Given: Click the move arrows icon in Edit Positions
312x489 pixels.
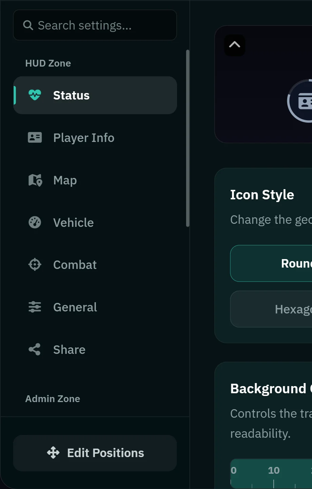Looking at the screenshot, I should point(53,453).
